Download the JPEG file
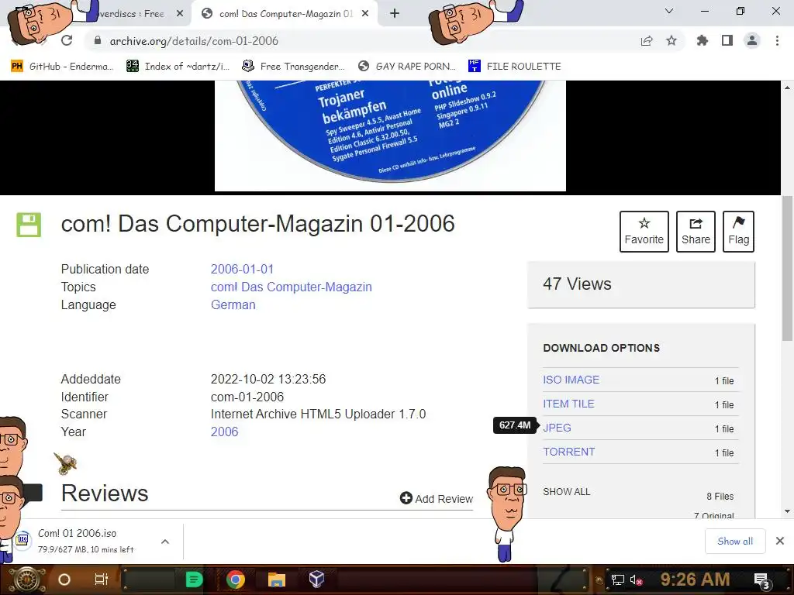794x595 pixels. (x=557, y=428)
